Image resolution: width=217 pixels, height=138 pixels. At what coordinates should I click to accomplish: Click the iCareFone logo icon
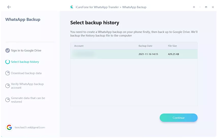coord(72,7)
